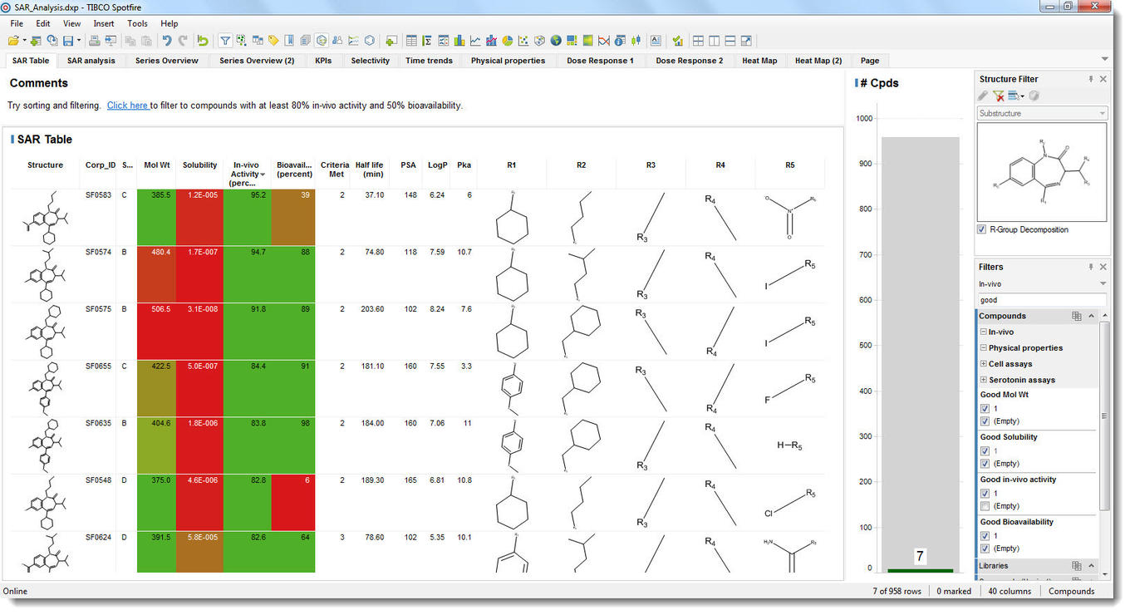This screenshot has height=615, width=1130.
Task: Sort by LogP column header
Action: coord(438,165)
